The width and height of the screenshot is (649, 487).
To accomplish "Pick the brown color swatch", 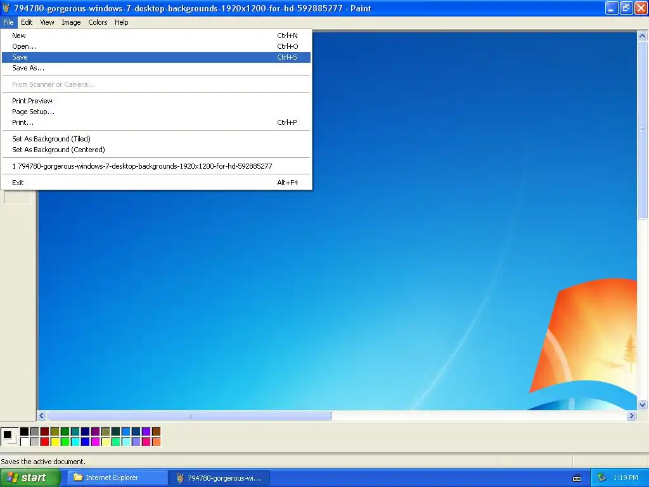I will tap(157, 432).
